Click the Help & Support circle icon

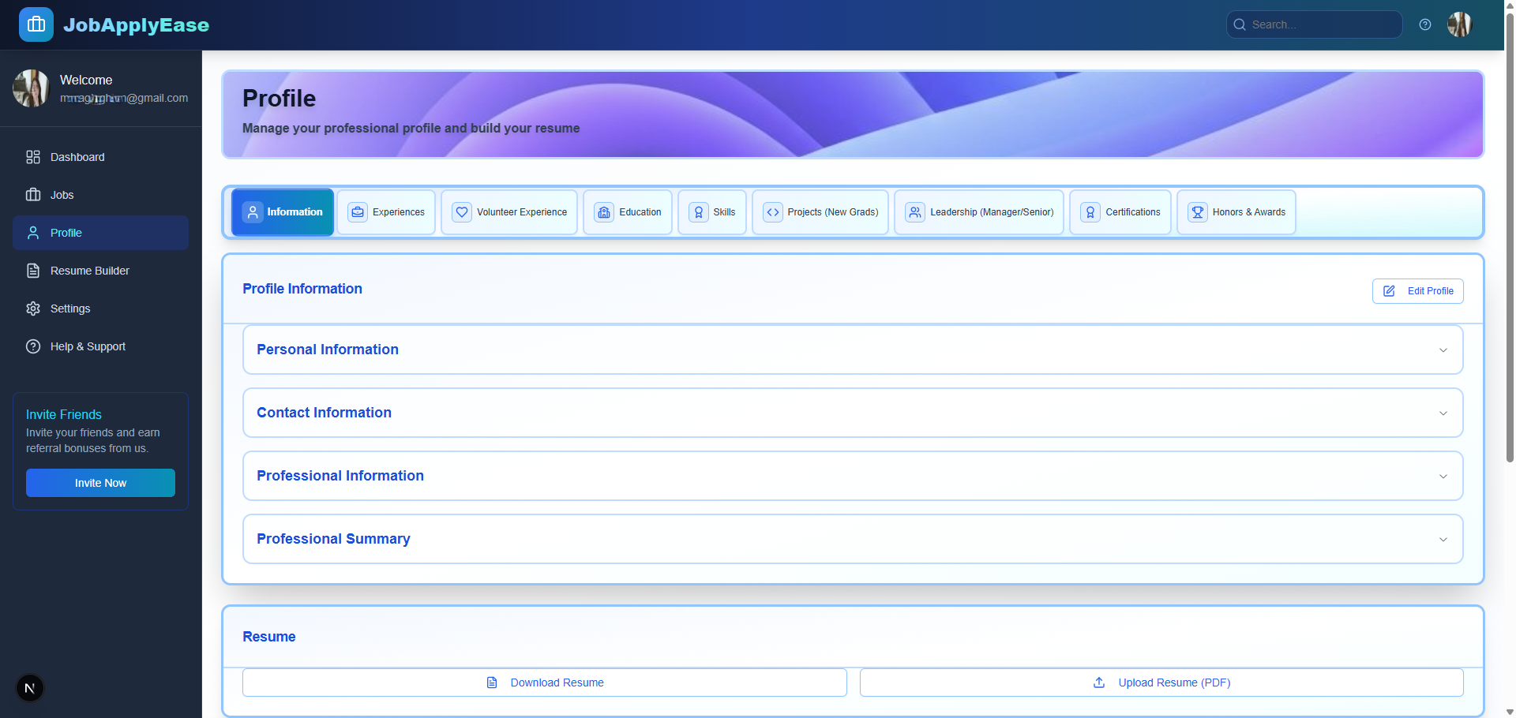(33, 346)
